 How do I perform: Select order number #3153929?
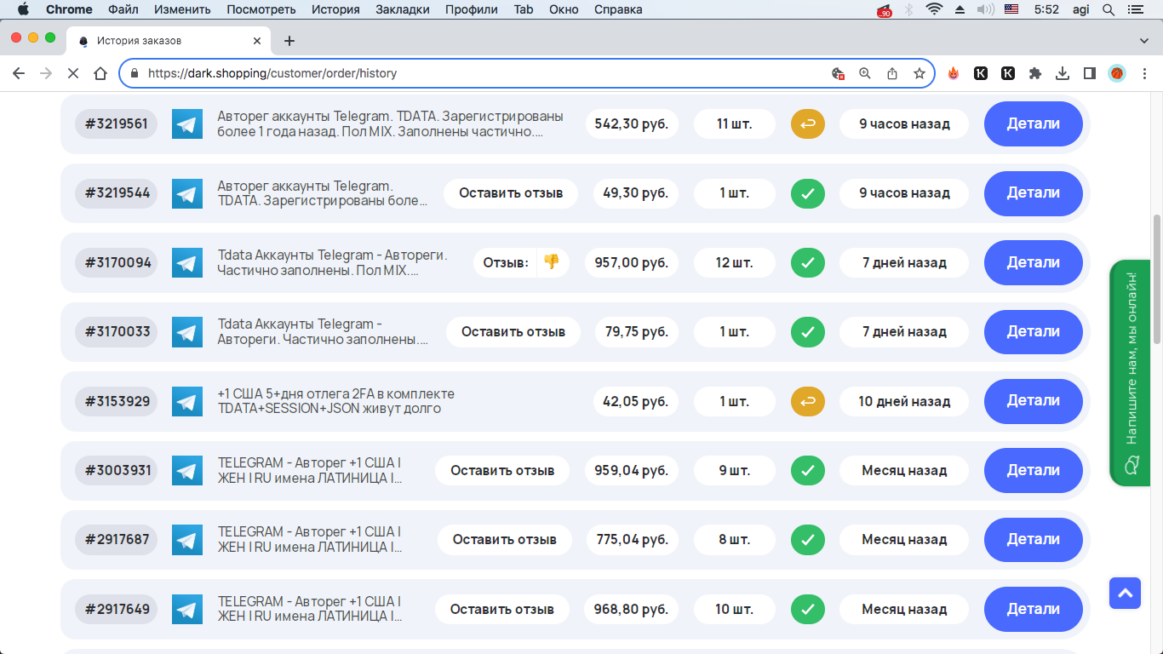tap(117, 401)
